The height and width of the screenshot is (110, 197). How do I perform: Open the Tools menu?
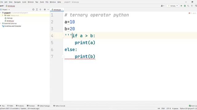42,2
